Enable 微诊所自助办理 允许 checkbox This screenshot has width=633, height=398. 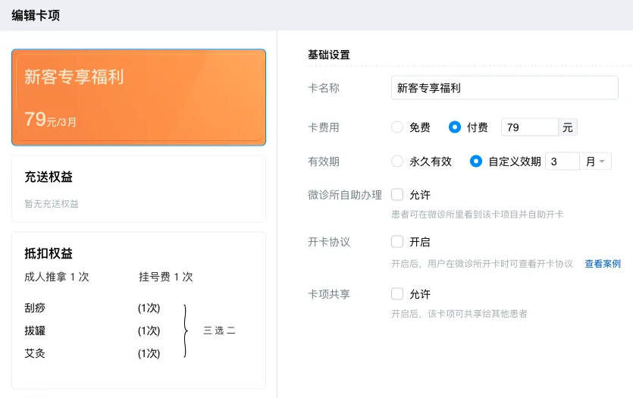tap(397, 195)
